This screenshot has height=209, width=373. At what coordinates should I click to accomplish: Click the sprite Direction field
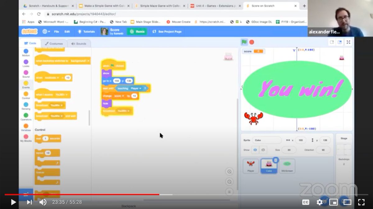323,150
